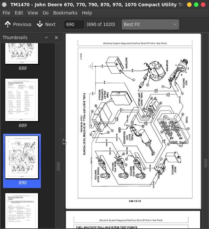The width and height of the screenshot is (209, 229).
Task: Click the FUSE label in the diagram
Action: (187, 120)
